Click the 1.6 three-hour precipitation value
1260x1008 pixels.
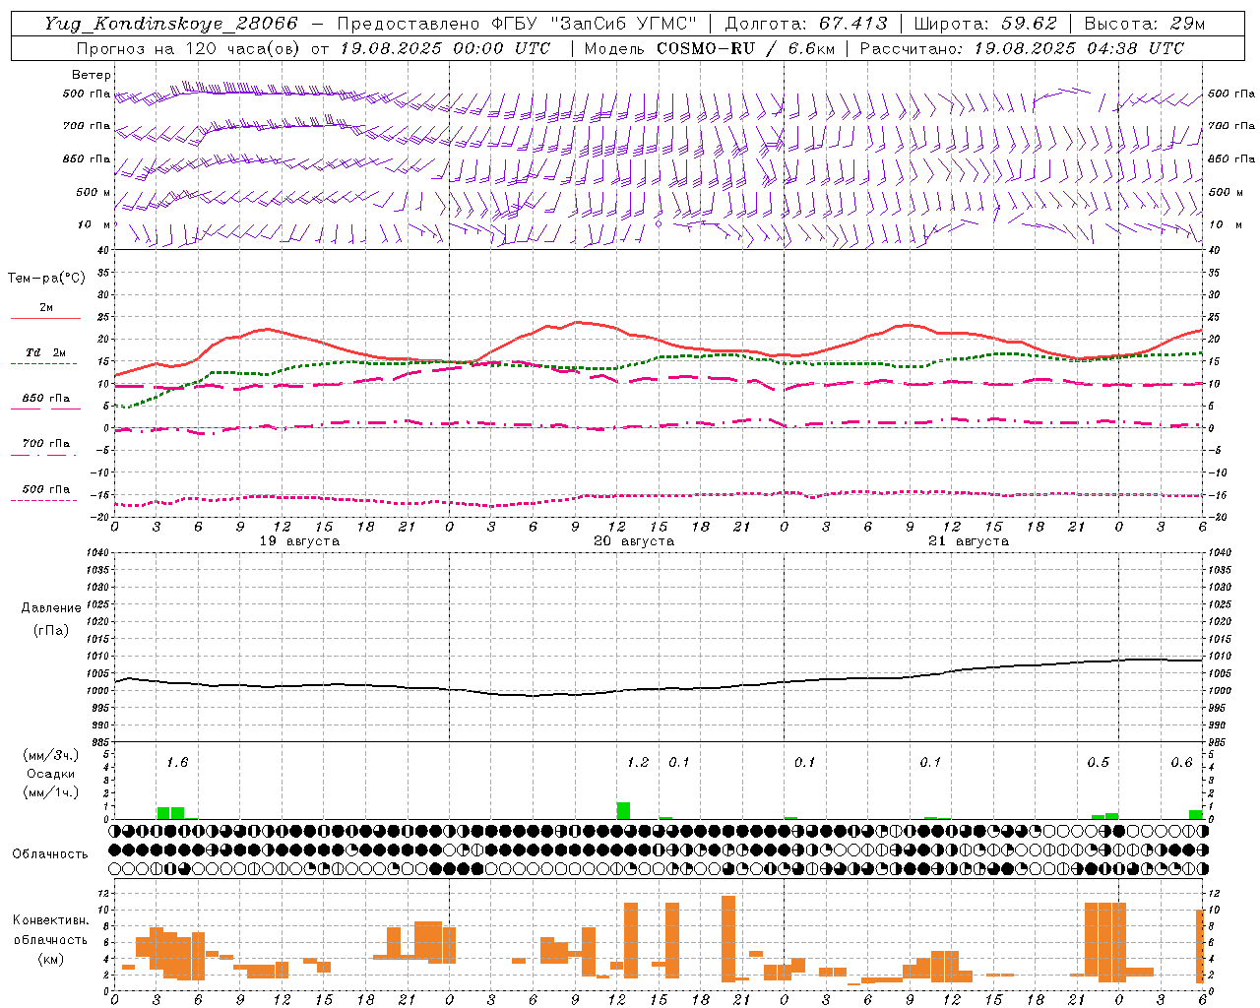pyautogui.click(x=177, y=762)
